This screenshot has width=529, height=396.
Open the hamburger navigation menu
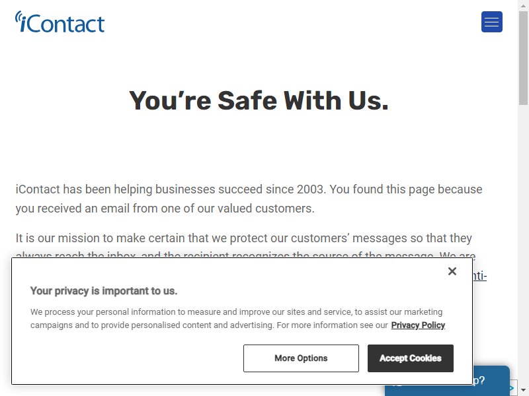(491, 22)
